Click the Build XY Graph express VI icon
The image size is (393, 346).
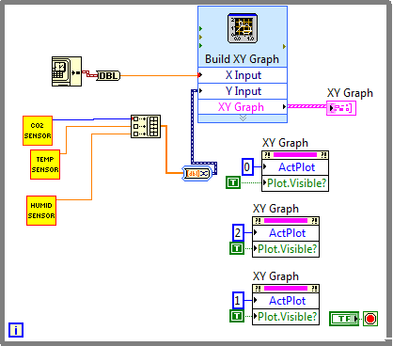coord(243,28)
